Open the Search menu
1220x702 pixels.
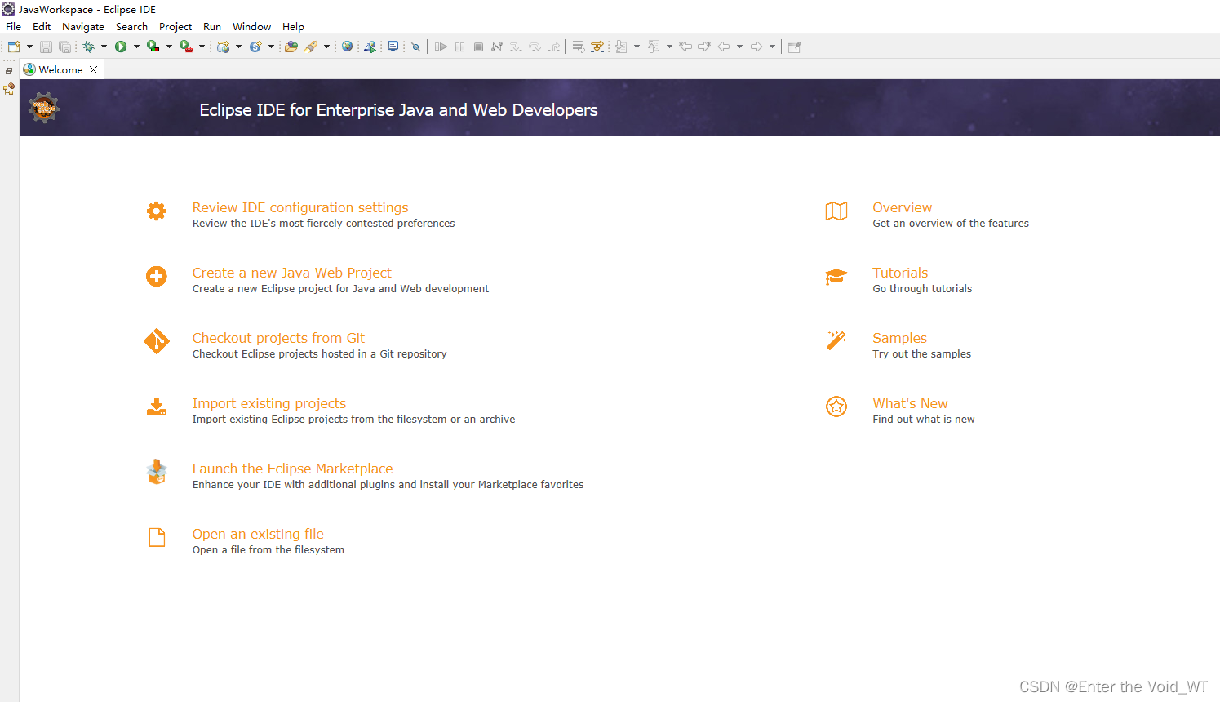tap(131, 26)
